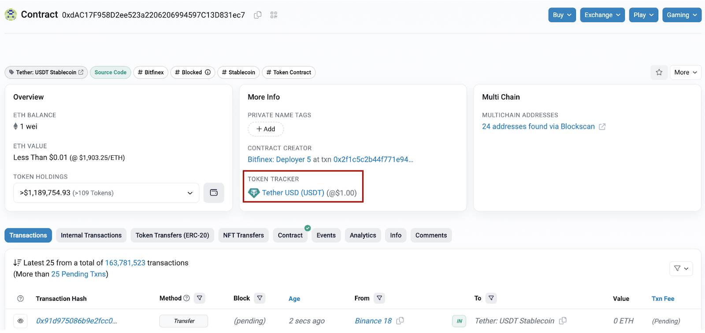Open the Info tab
Image resolution: width=705 pixels, height=333 pixels.
(396, 235)
